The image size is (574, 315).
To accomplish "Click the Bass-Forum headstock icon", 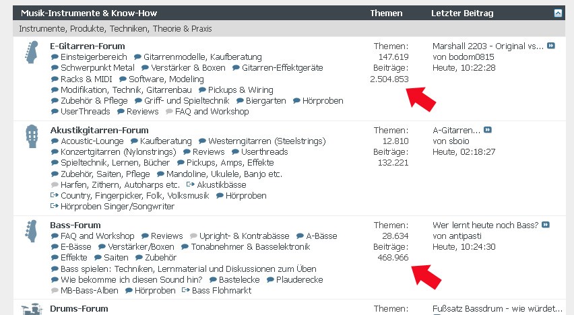I will pyautogui.click(x=32, y=231).
